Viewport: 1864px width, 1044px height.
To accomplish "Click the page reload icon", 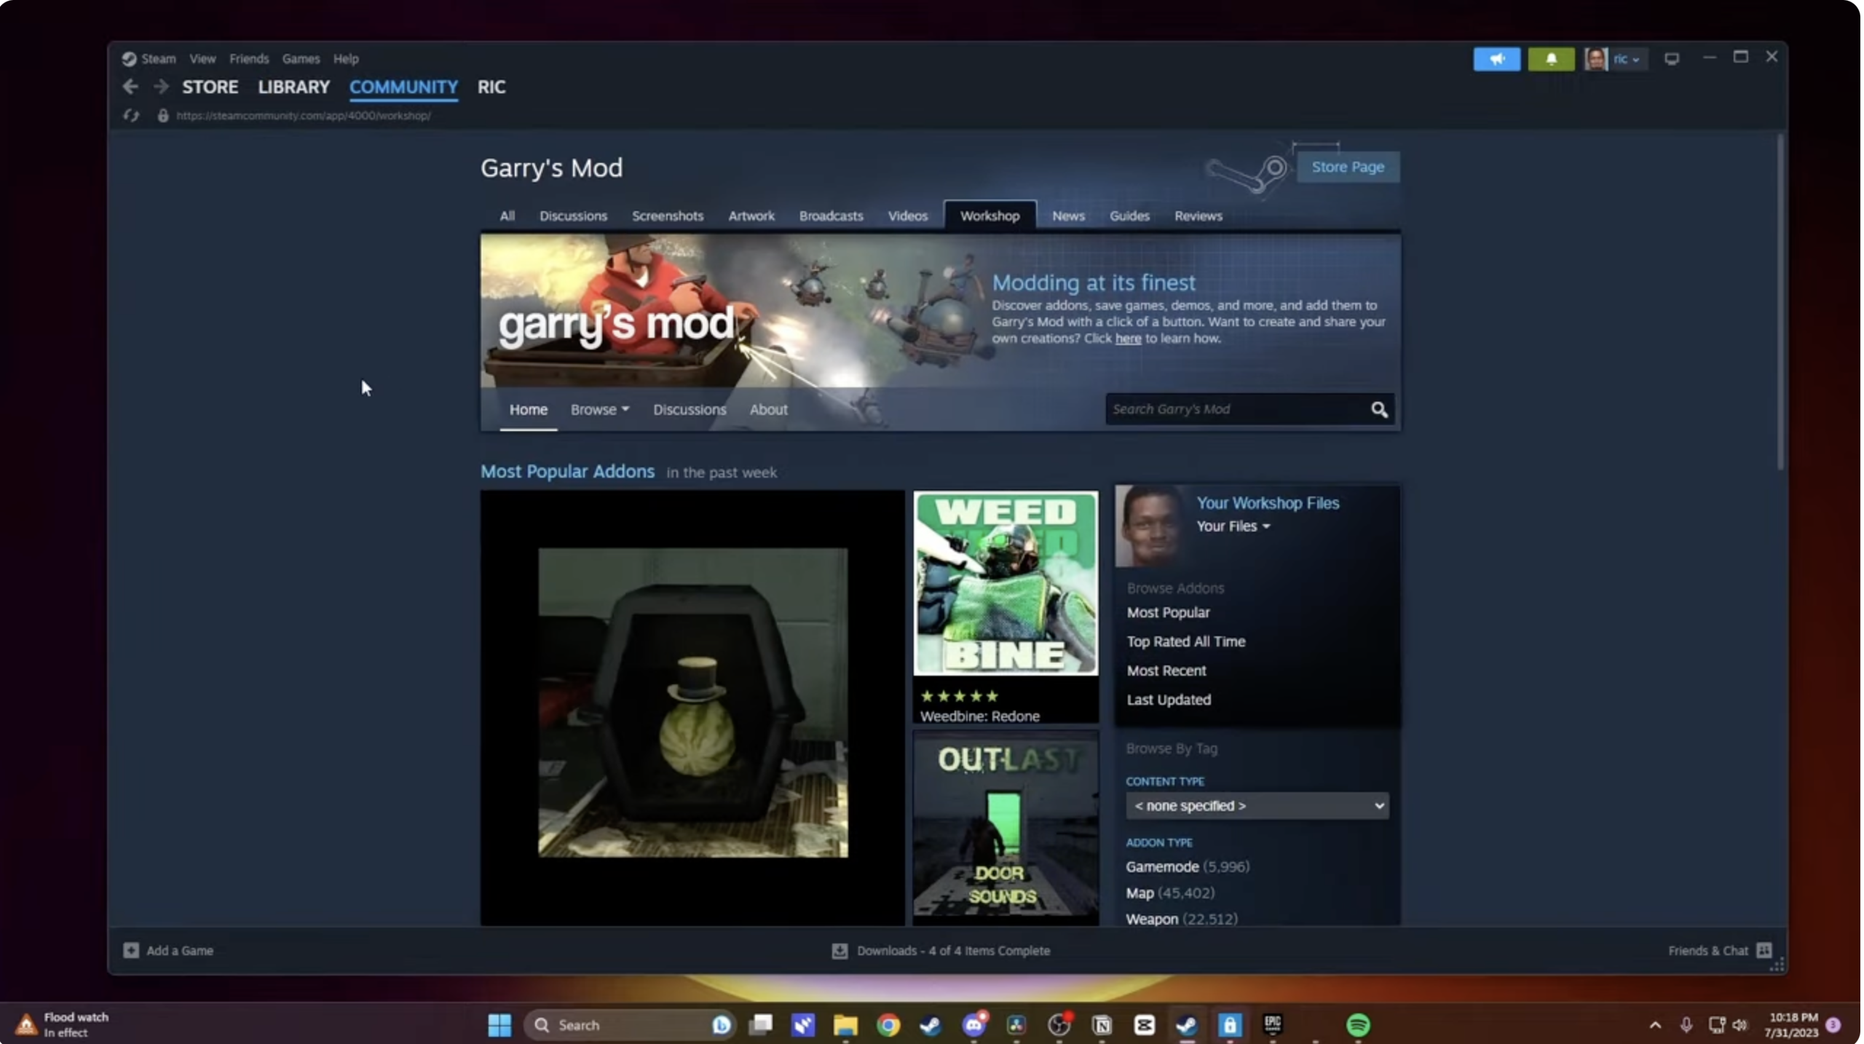I will [x=131, y=116].
